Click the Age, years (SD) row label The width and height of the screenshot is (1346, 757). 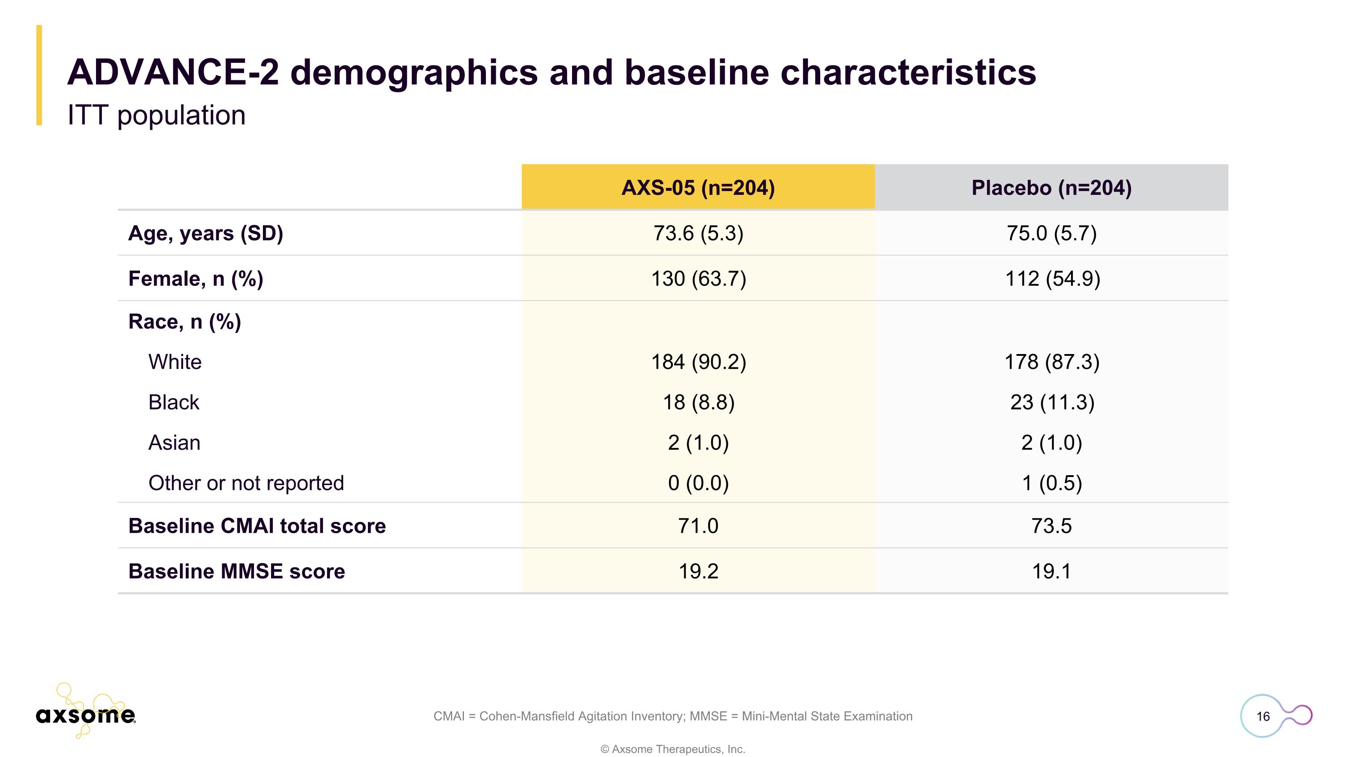206,233
